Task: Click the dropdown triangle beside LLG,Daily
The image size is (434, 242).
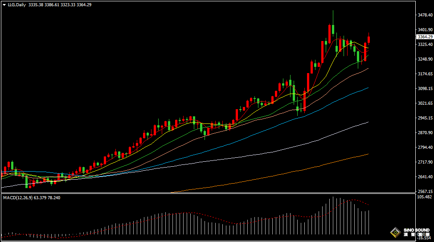Action: (4, 4)
